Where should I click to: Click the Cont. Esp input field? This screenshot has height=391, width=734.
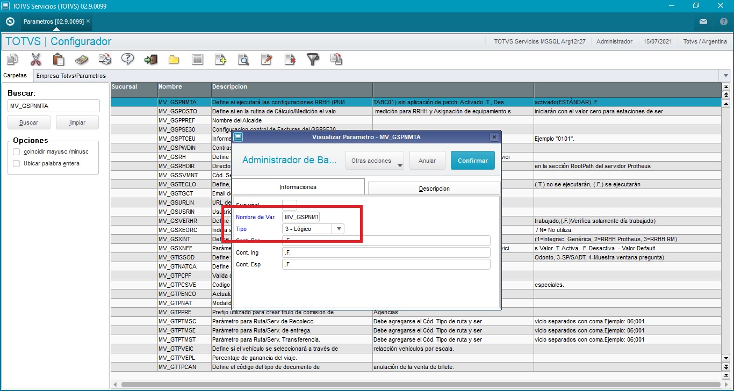[386, 264]
